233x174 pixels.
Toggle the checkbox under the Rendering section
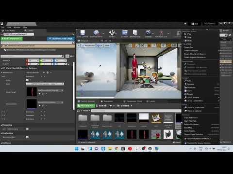pos(27,129)
